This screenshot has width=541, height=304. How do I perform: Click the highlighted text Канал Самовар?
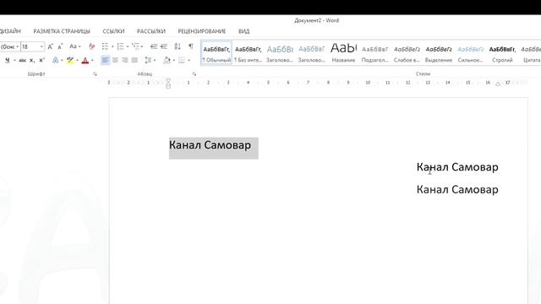[210, 145]
